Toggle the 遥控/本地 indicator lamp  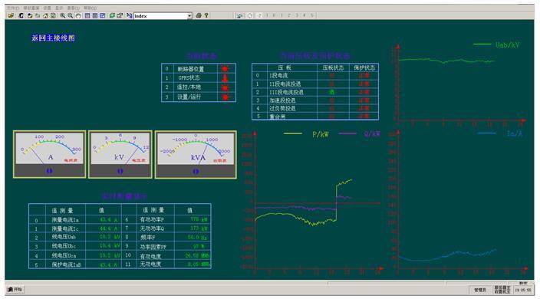(x=225, y=87)
